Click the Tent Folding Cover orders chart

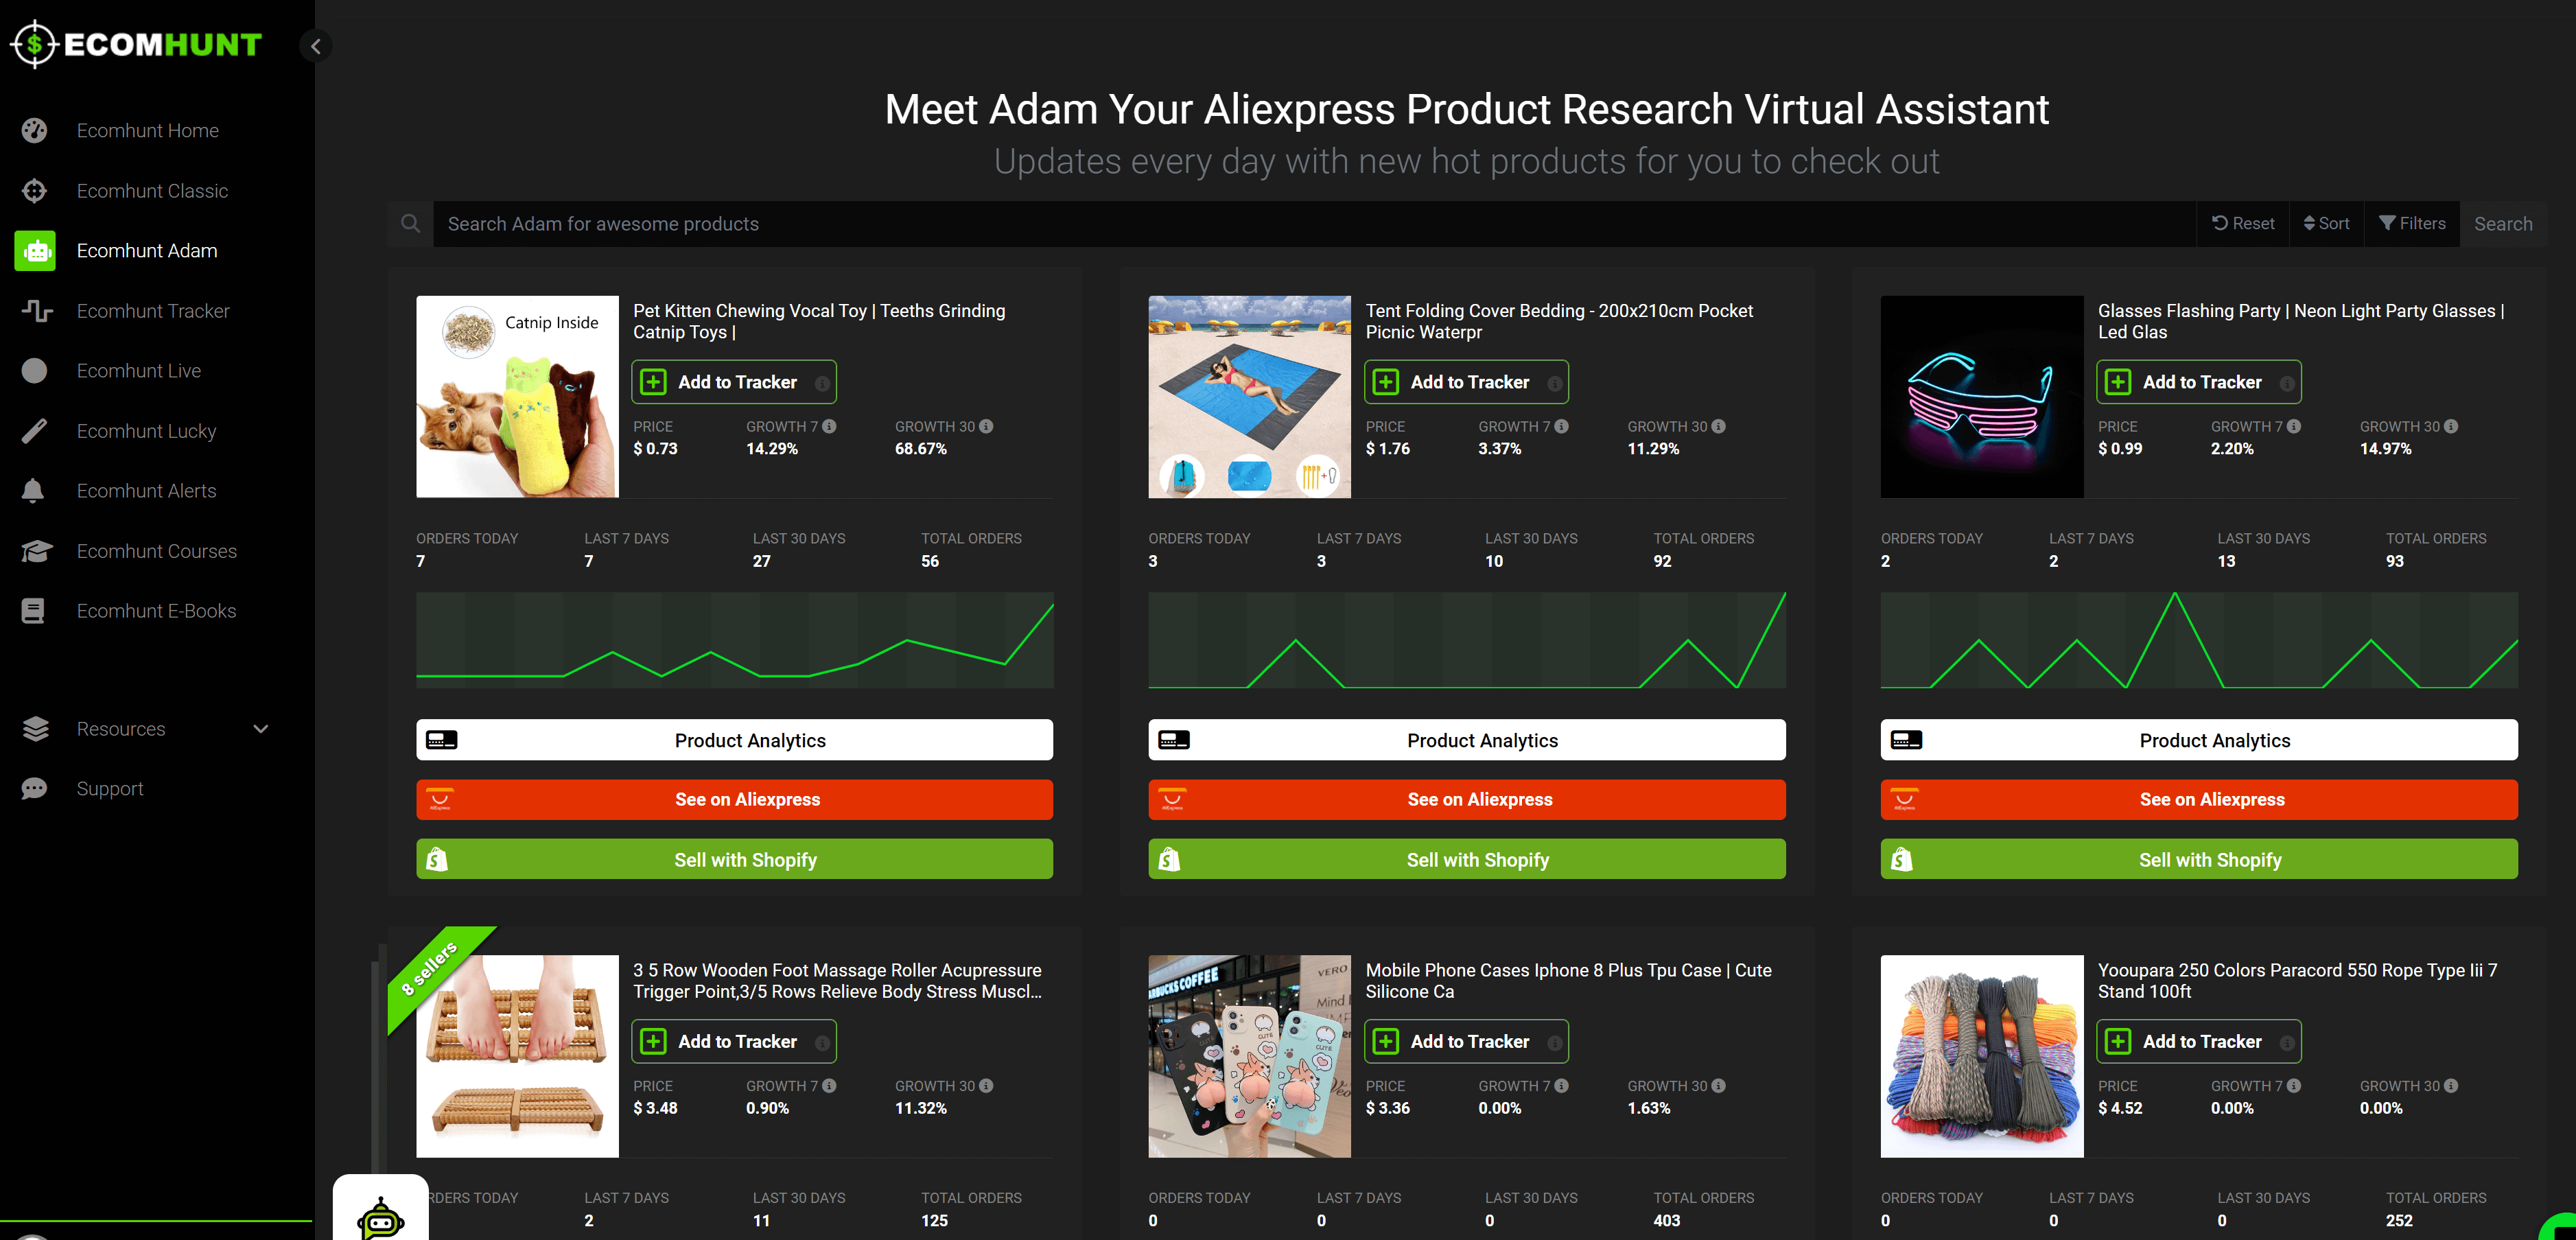[x=1467, y=640]
